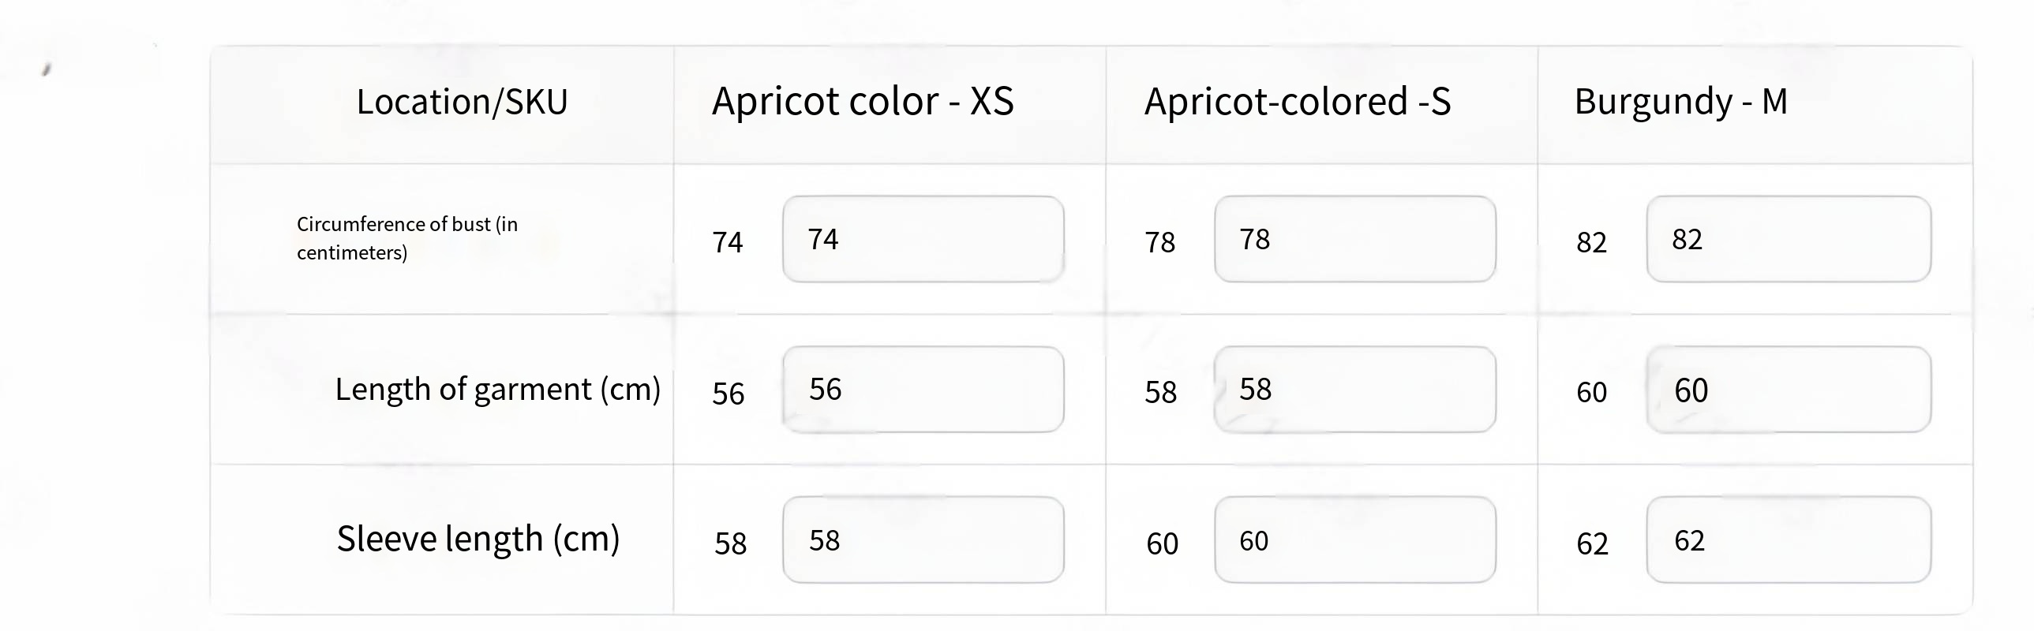Select the sleeve length input for Apricot color - XS
2034x631 pixels.
pyautogui.click(x=922, y=540)
